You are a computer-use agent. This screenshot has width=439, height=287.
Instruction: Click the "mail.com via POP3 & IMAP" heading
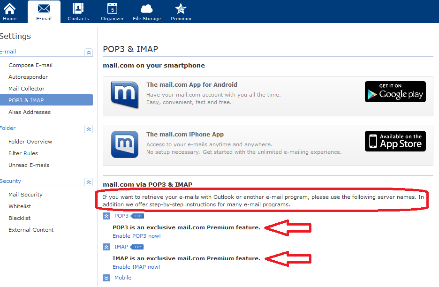tap(148, 184)
